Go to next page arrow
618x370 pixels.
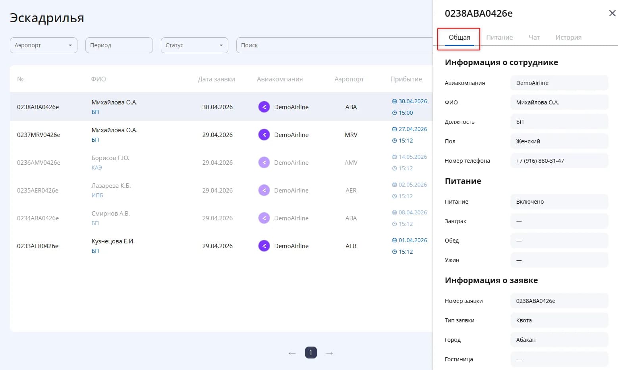[329, 353]
